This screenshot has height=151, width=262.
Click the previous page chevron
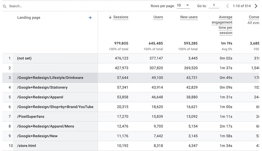coord(227,6)
